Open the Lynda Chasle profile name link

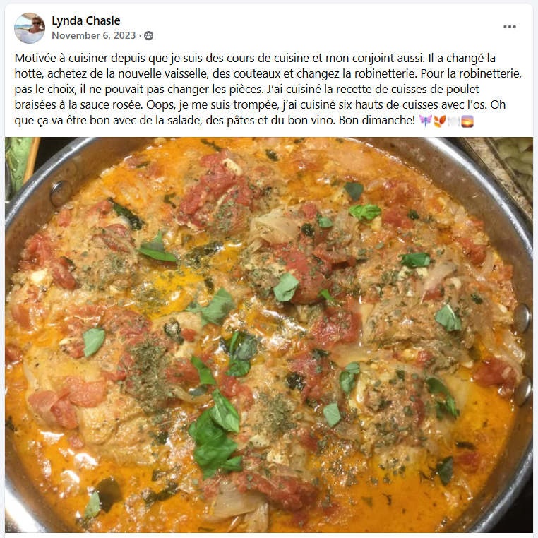pyautogui.click(x=85, y=20)
